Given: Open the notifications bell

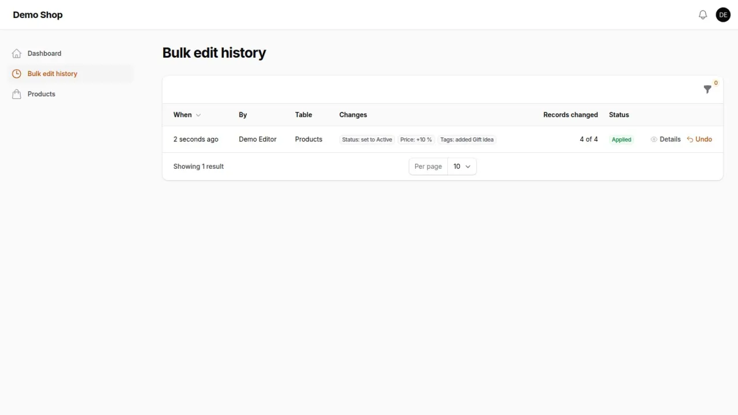Looking at the screenshot, I should [x=703, y=15].
